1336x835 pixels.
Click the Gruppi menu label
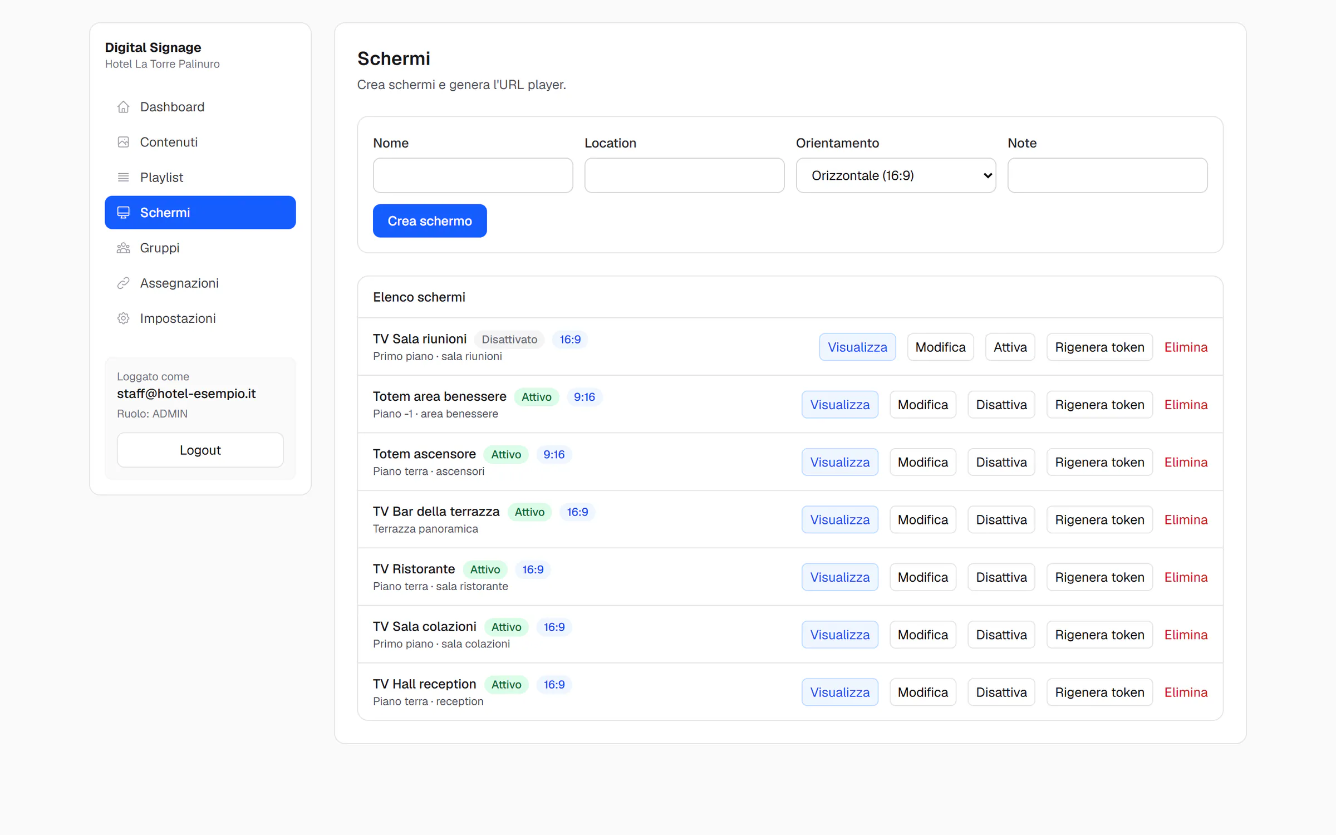point(160,248)
